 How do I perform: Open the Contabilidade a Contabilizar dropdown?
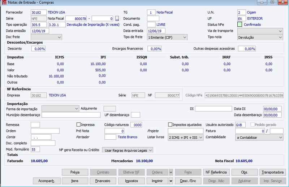click(259, 138)
